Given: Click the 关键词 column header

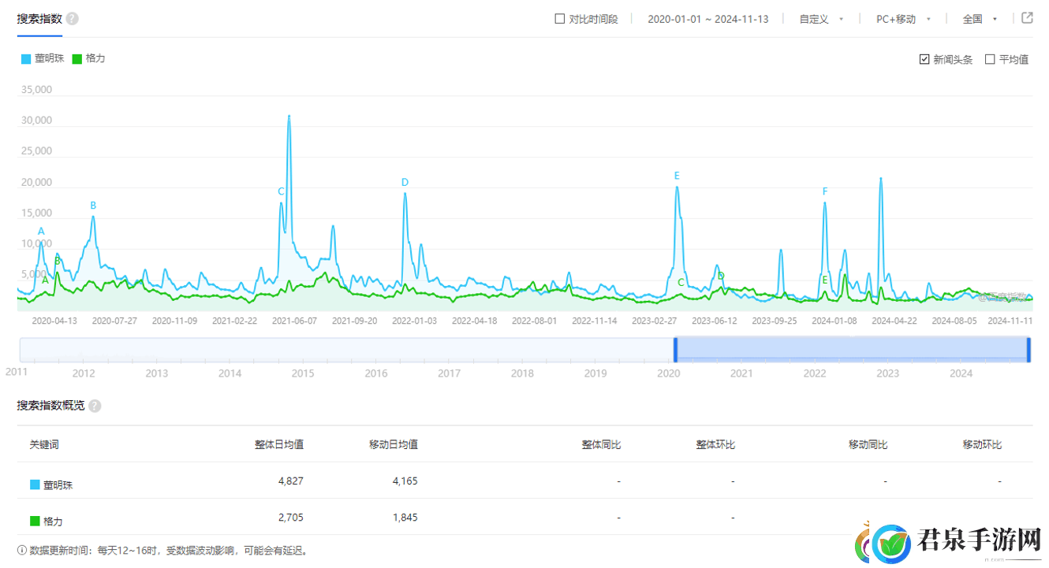Looking at the screenshot, I should [x=44, y=444].
